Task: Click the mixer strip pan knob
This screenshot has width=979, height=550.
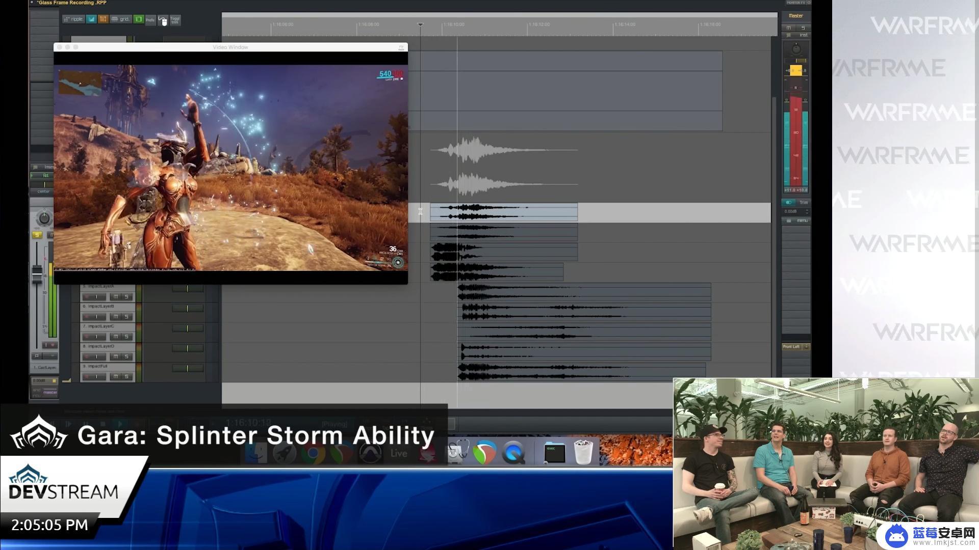Action: click(x=44, y=218)
